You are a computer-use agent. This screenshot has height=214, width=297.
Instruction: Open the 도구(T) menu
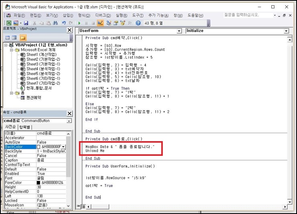click(x=138, y=15)
